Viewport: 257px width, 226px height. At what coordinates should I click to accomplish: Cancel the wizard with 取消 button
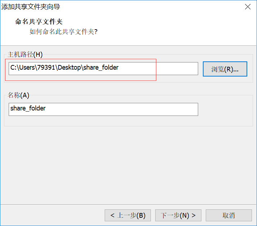228,215
